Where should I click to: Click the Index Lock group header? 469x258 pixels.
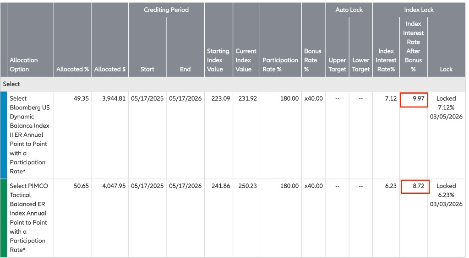419,10
